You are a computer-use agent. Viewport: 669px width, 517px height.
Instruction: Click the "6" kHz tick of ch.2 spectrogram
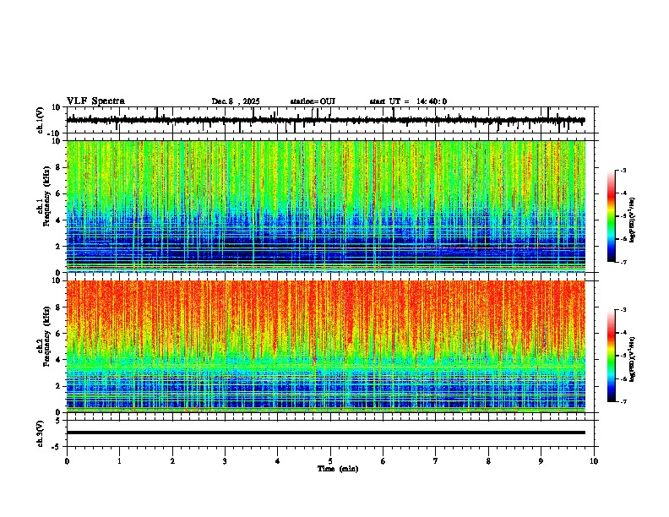pos(59,334)
